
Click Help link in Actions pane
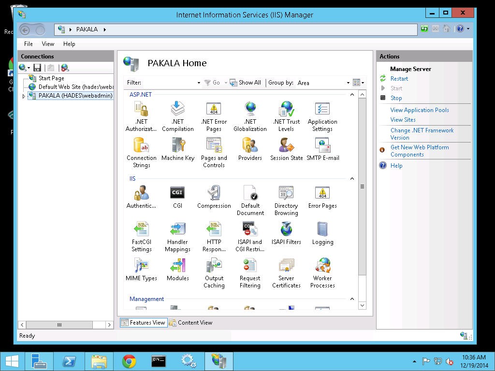tap(396, 166)
